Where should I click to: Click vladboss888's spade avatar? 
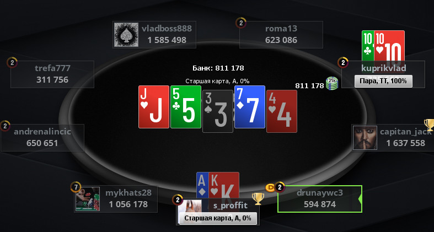click(x=126, y=35)
